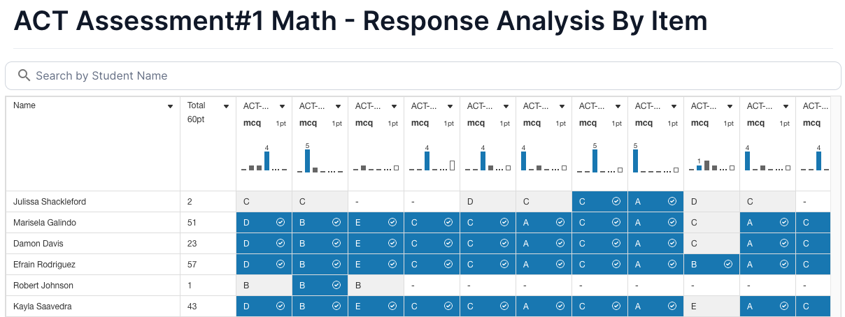The height and width of the screenshot is (317, 845).
Task: Open the Total column dropdown arrow
Action: pos(226,107)
